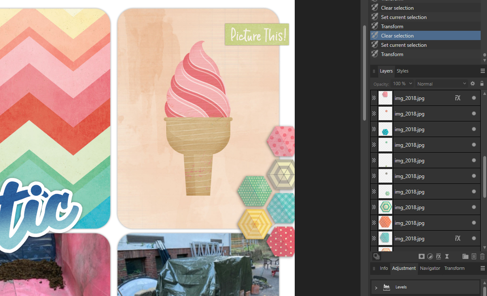Open the Layers panel hamburger menu
This screenshot has width=487, height=296.
[x=483, y=71]
